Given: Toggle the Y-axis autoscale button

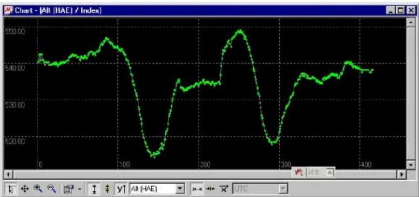Looking at the screenshot, I should [x=121, y=189].
